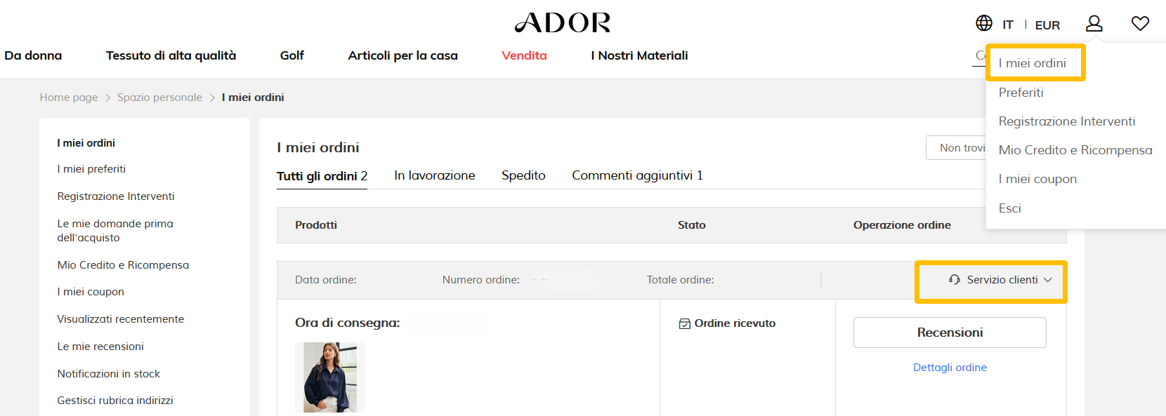Image resolution: width=1166 pixels, height=416 pixels.
Task: Switch to the Spedito tab
Action: pyautogui.click(x=523, y=175)
